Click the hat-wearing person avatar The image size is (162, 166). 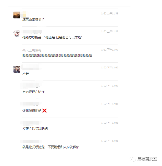[17, 69]
